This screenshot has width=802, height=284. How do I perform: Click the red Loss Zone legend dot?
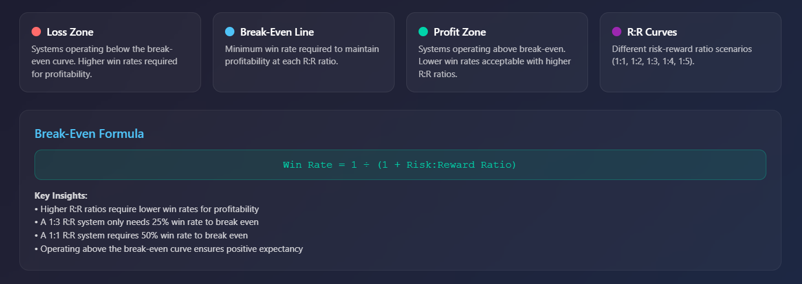[x=36, y=32]
